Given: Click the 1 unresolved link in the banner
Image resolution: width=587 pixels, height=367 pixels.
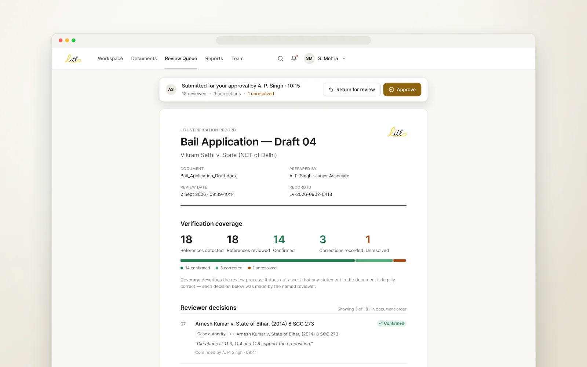Looking at the screenshot, I should coord(261,94).
